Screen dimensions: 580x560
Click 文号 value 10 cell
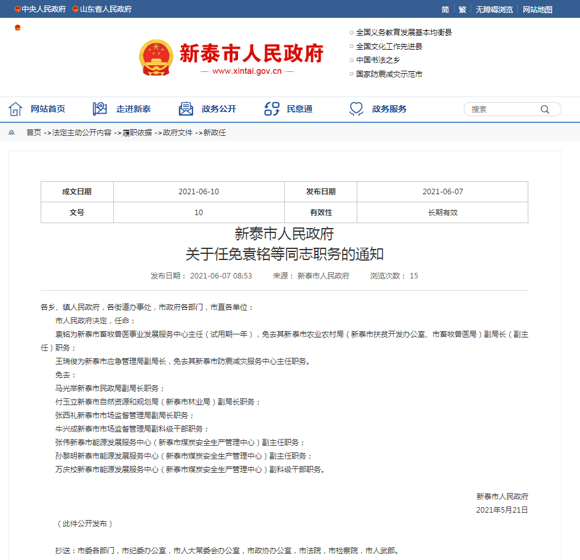pos(199,213)
